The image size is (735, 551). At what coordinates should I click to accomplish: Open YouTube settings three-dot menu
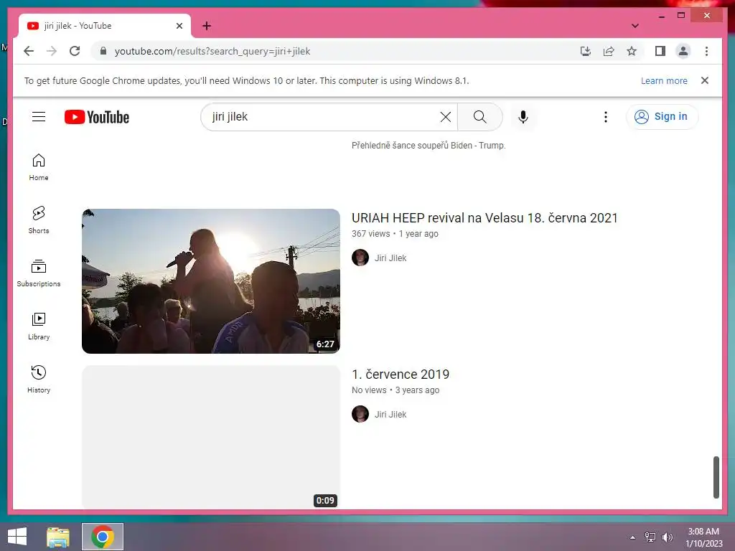click(x=606, y=117)
